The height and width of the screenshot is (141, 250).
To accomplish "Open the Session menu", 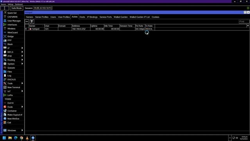I will point(4,4).
